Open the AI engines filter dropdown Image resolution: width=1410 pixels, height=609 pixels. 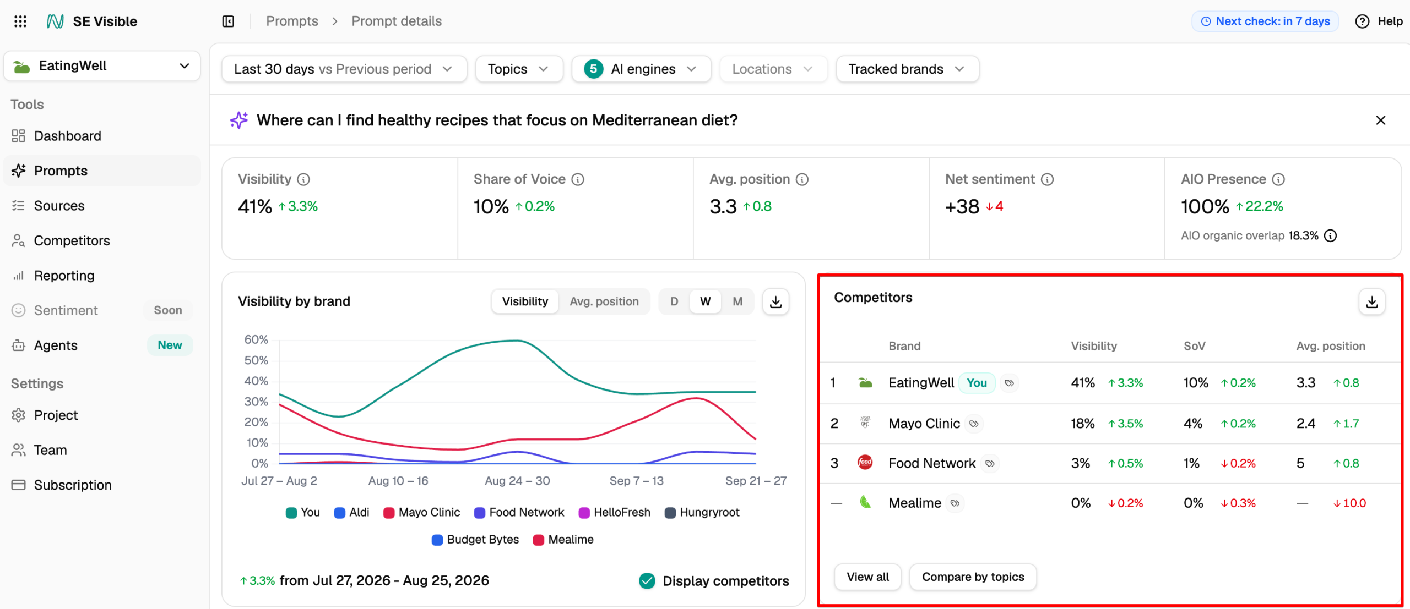[x=642, y=69]
